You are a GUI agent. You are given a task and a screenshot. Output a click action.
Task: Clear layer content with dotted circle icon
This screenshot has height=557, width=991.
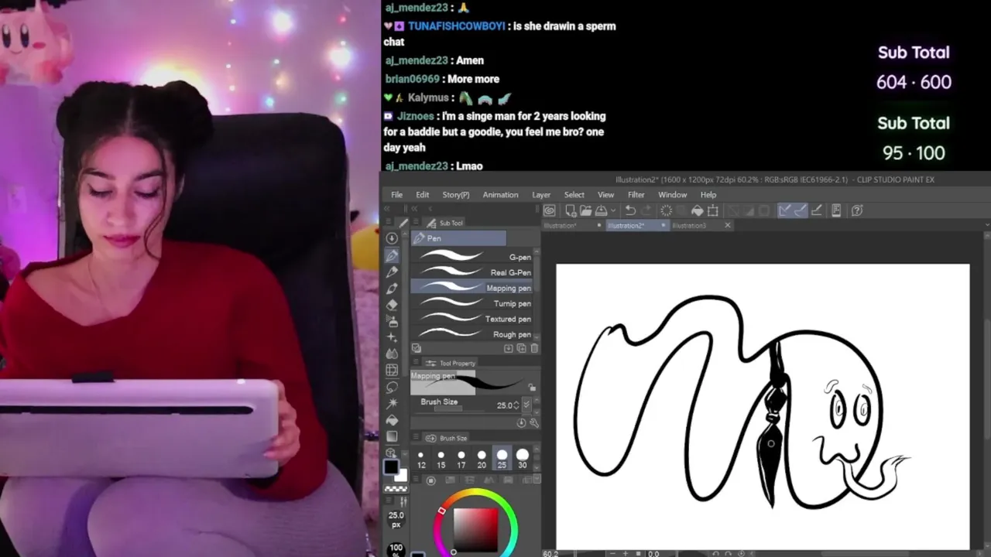(x=666, y=210)
